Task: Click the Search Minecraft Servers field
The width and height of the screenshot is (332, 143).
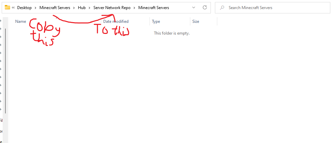Action: pos(273,8)
